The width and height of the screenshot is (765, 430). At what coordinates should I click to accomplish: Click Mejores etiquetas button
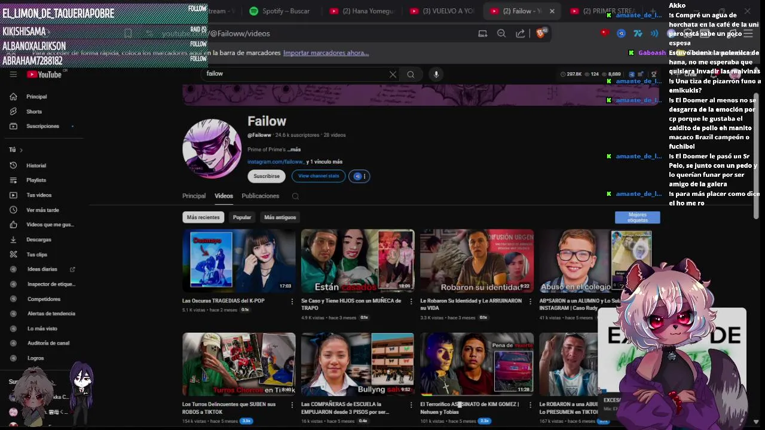point(637,217)
